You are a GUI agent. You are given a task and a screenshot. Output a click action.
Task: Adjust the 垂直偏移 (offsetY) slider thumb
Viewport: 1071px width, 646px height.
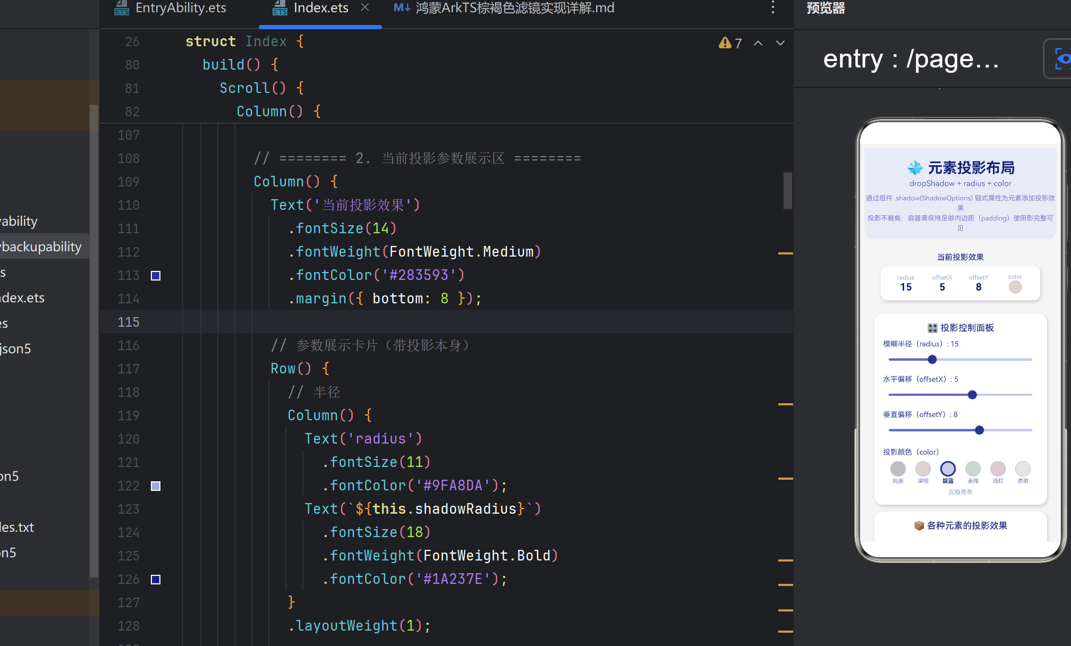click(x=979, y=430)
